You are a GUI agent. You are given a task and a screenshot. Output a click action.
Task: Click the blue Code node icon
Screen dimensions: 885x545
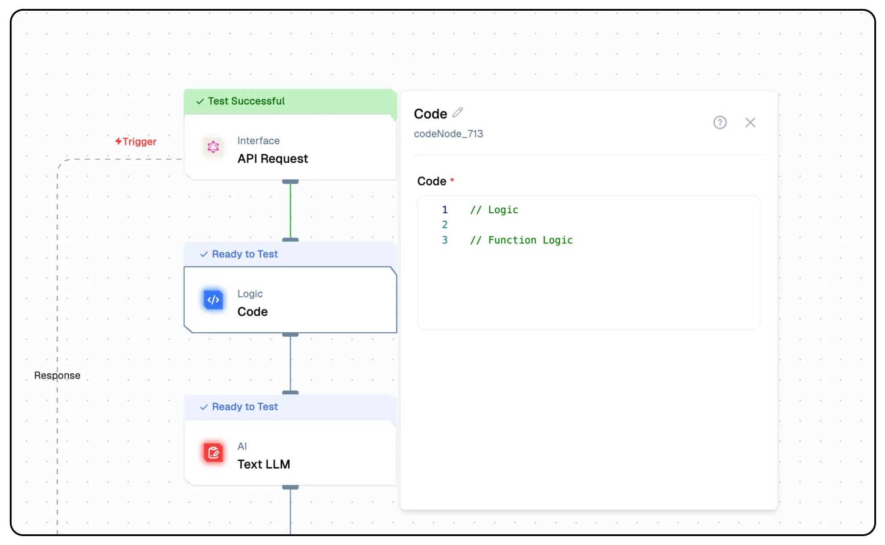213,300
